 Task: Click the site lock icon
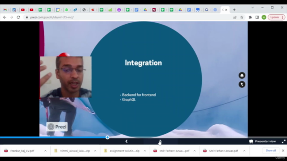27,17
